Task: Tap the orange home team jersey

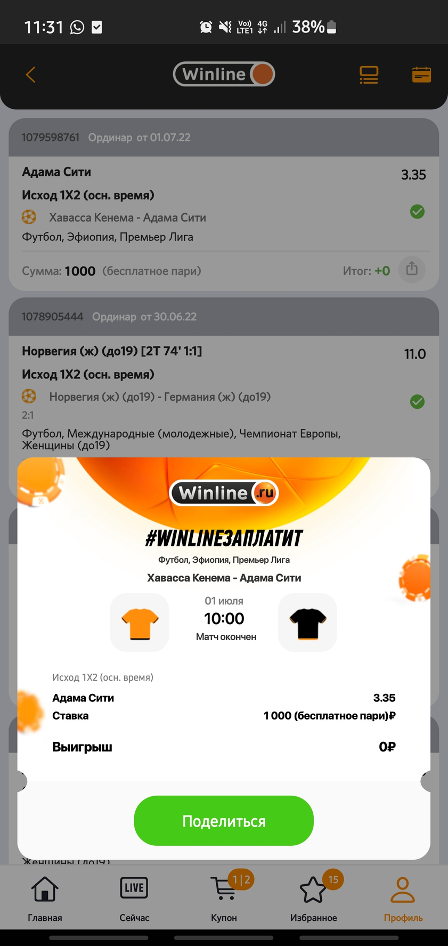Action: coord(140,622)
